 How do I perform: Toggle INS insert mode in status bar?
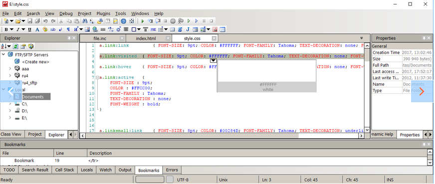(390, 180)
